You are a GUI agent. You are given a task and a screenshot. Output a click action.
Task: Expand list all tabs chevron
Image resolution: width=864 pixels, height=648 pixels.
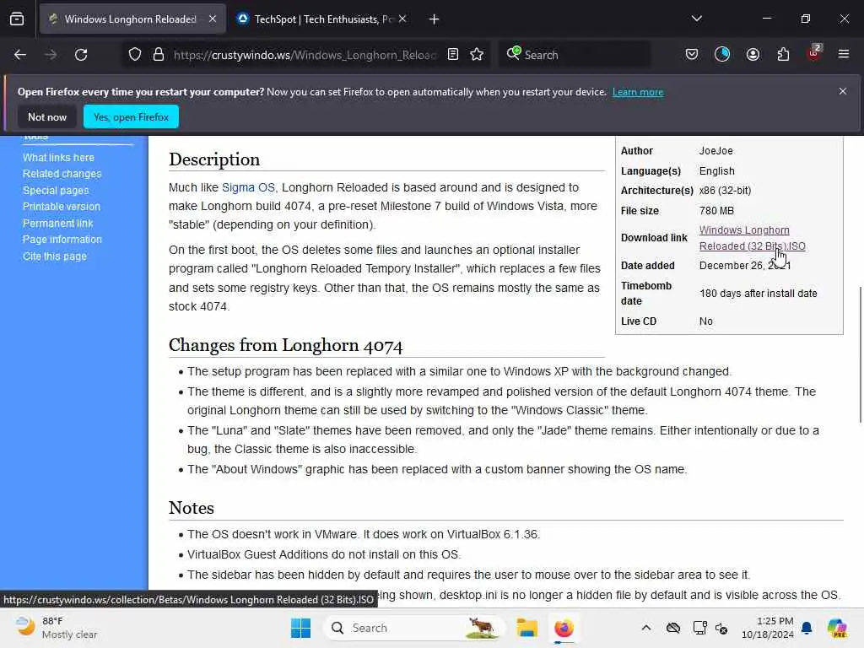[697, 19]
